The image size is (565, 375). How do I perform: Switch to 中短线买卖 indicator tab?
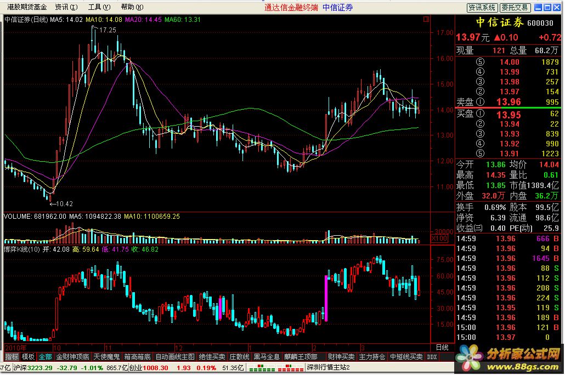[406, 357]
